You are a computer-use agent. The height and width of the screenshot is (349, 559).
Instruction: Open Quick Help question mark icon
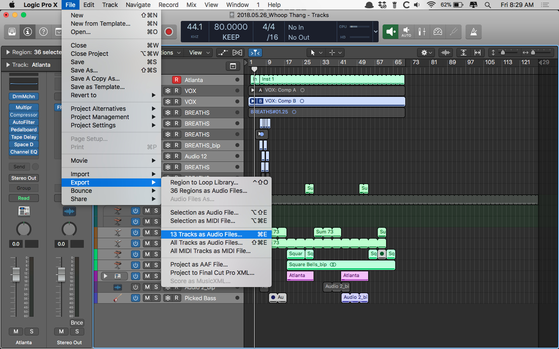(x=43, y=32)
